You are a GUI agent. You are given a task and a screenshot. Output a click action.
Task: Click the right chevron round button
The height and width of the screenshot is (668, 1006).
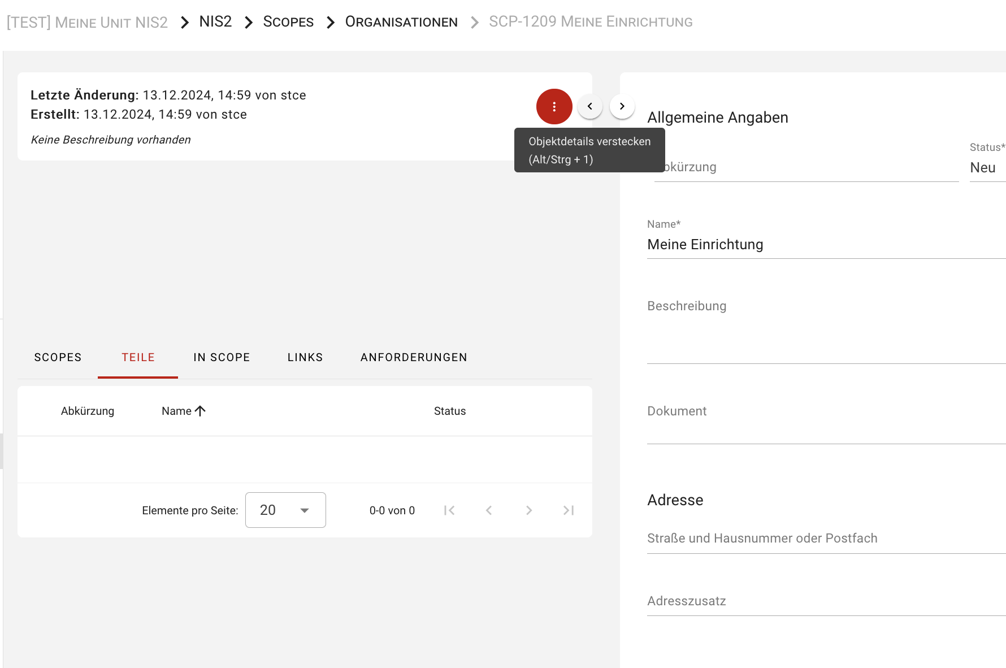[x=622, y=106]
